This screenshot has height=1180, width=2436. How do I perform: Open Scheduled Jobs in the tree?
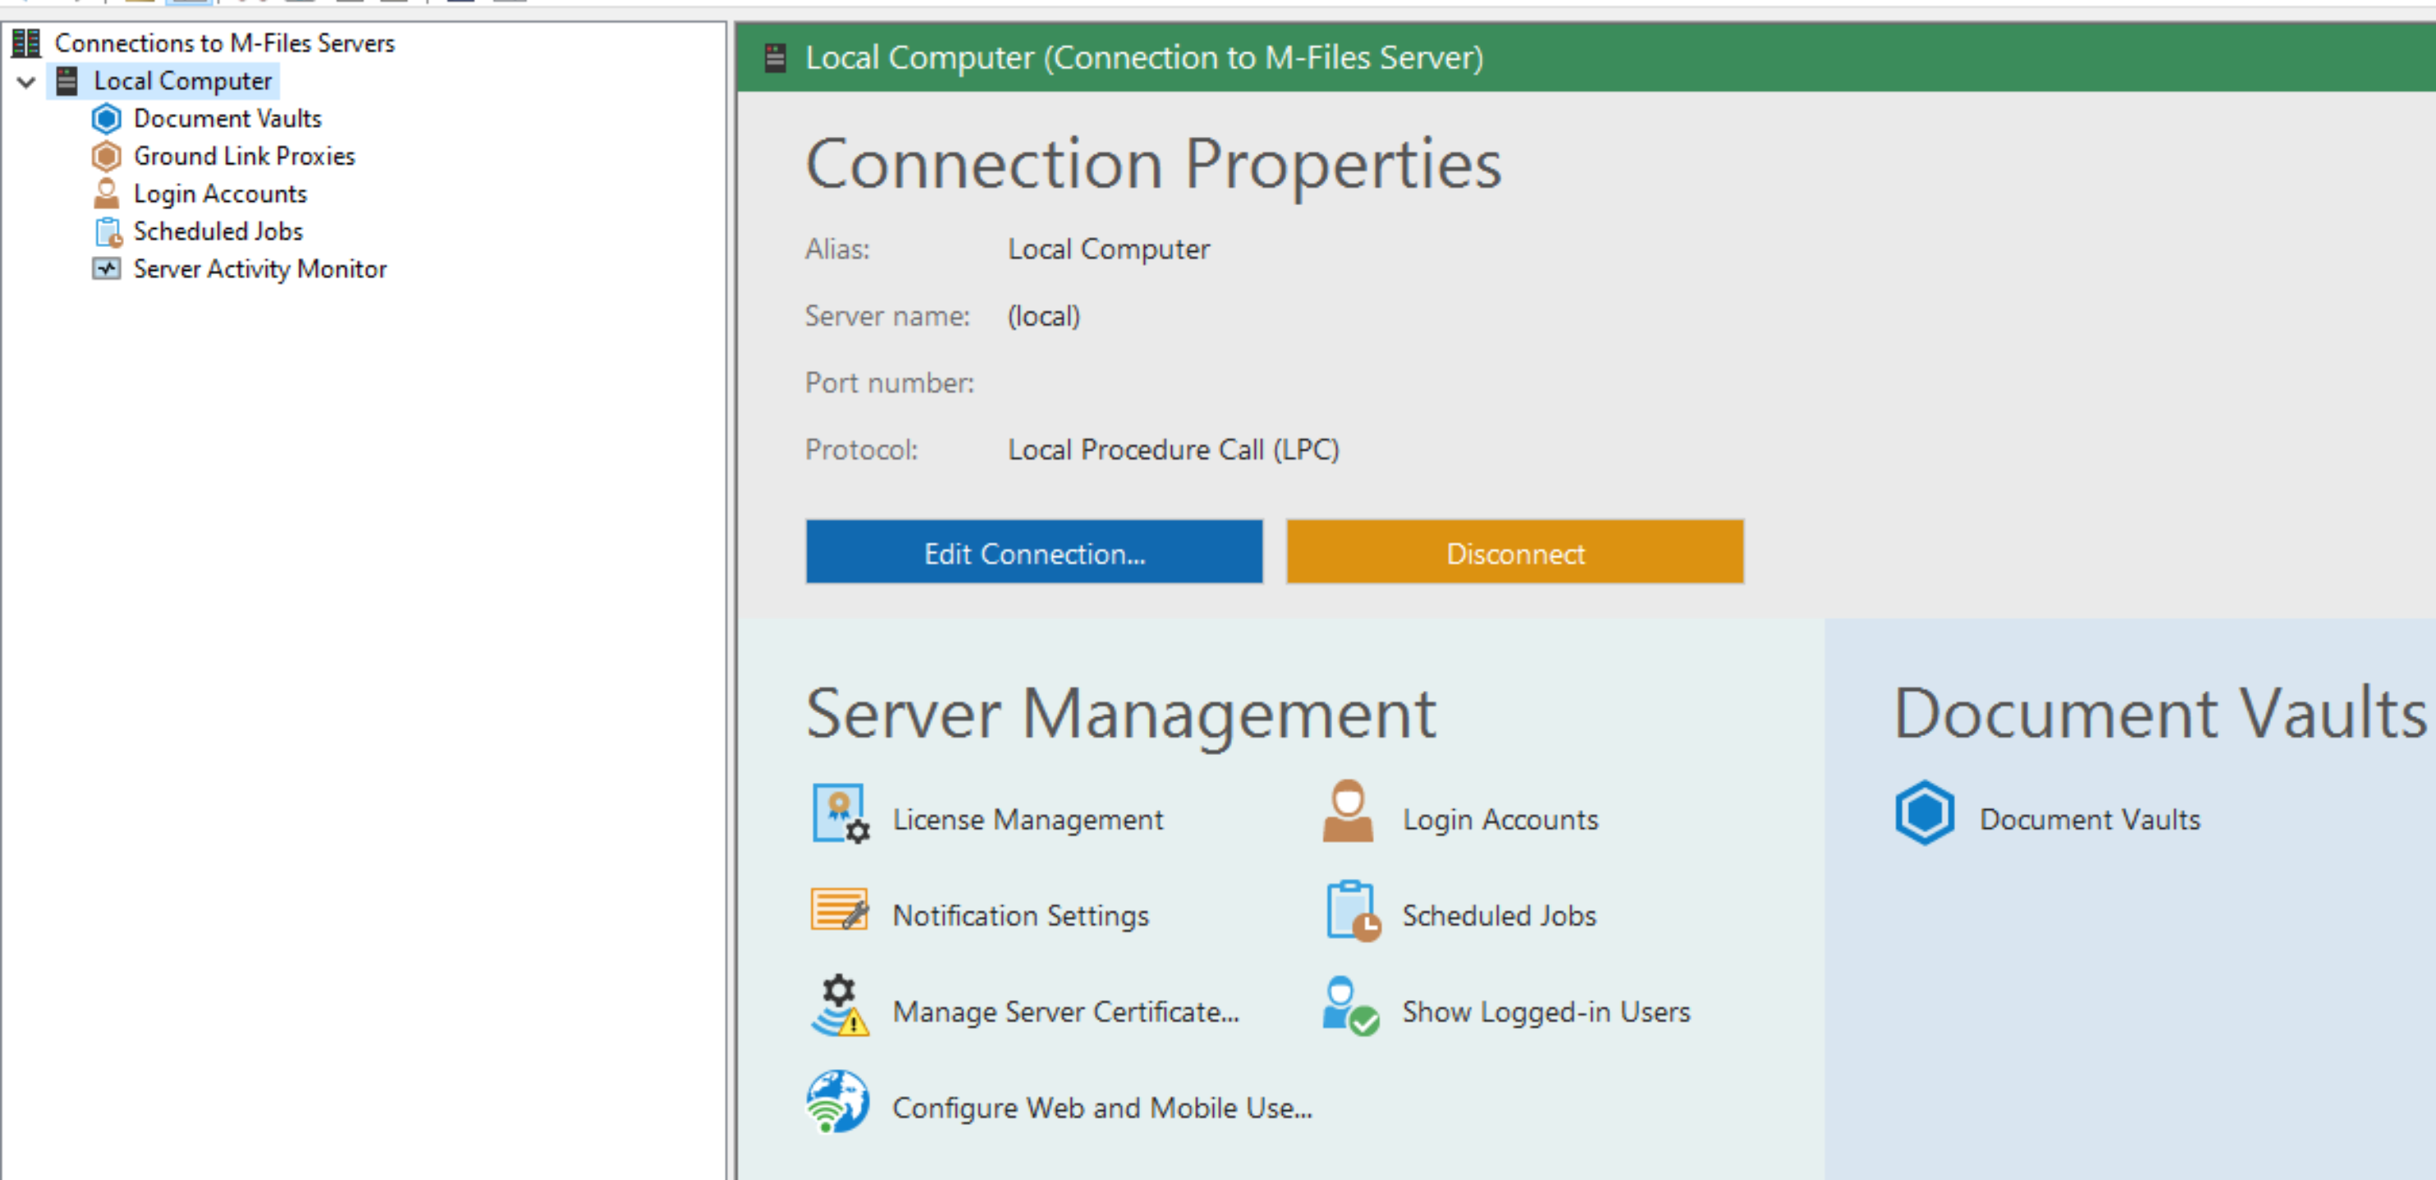click(217, 231)
